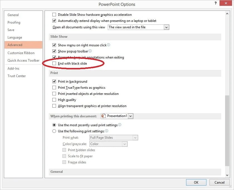Viewport: 234px width, 190px height.
Task: Click the 'Scale to fit paper' checkbox
Action: tap(64, 156)
